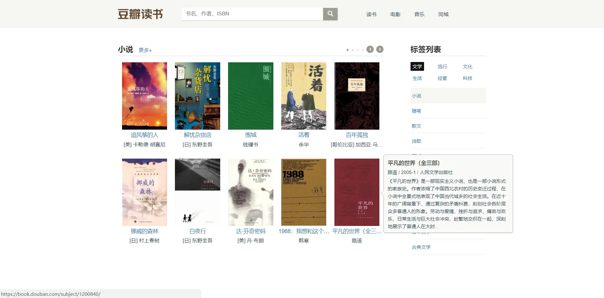Select the fourth carousel page dot
The width and height of the screenshot is (604, 298).
click(363, 50)
